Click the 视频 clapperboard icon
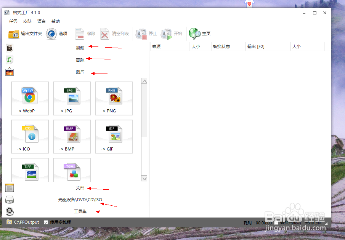345x240 pixels. point(10,48)
